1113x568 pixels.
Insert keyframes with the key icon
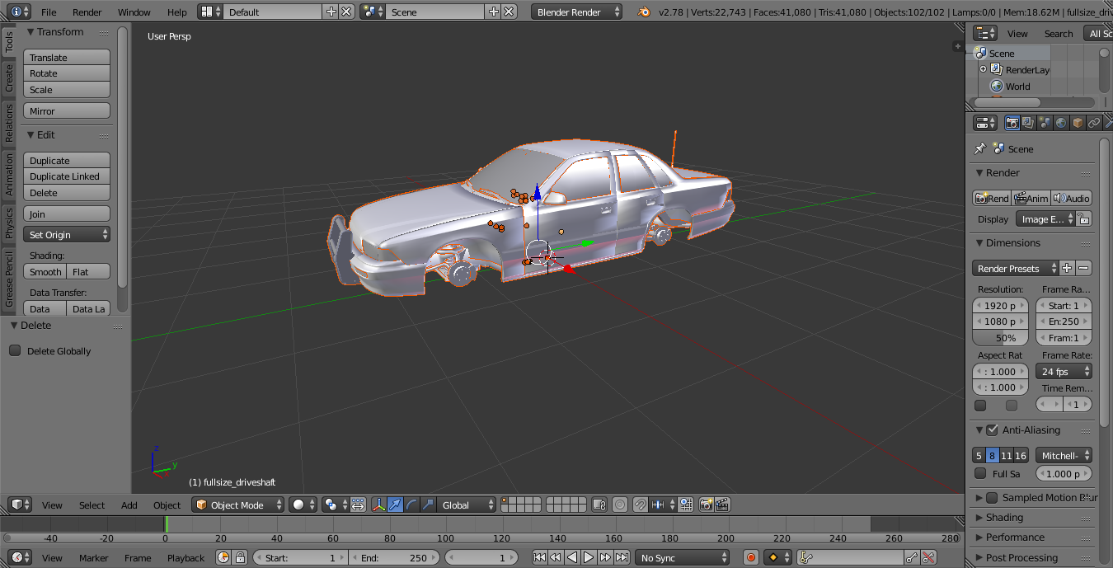(x=912, y=557)
